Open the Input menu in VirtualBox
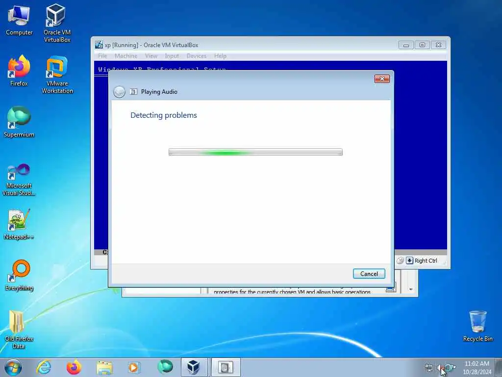This screenshot has height=377, width=502. pos(172,56)
